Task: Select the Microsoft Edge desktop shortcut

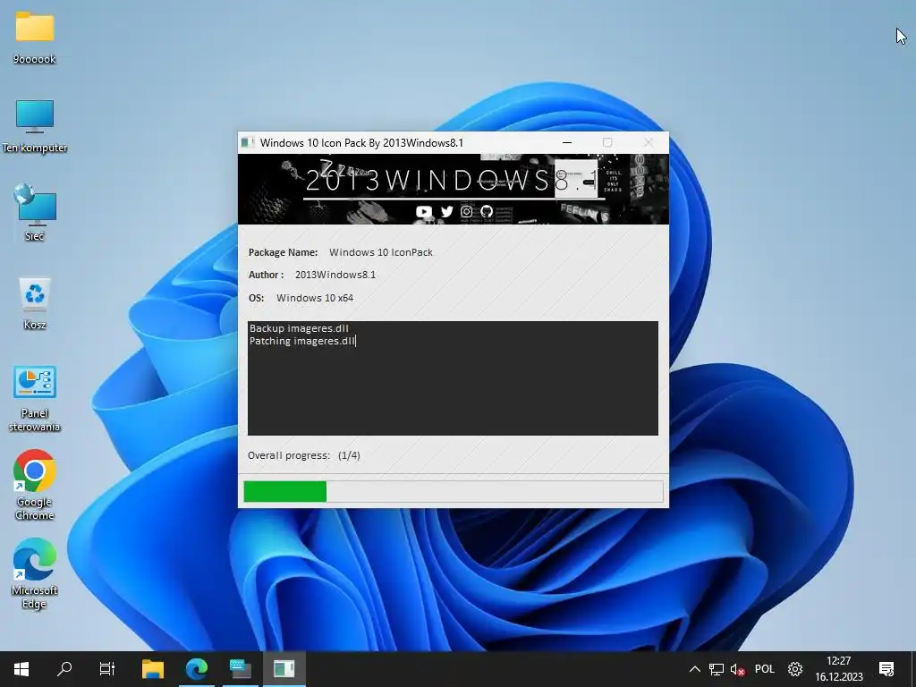Action: point(35,573)
